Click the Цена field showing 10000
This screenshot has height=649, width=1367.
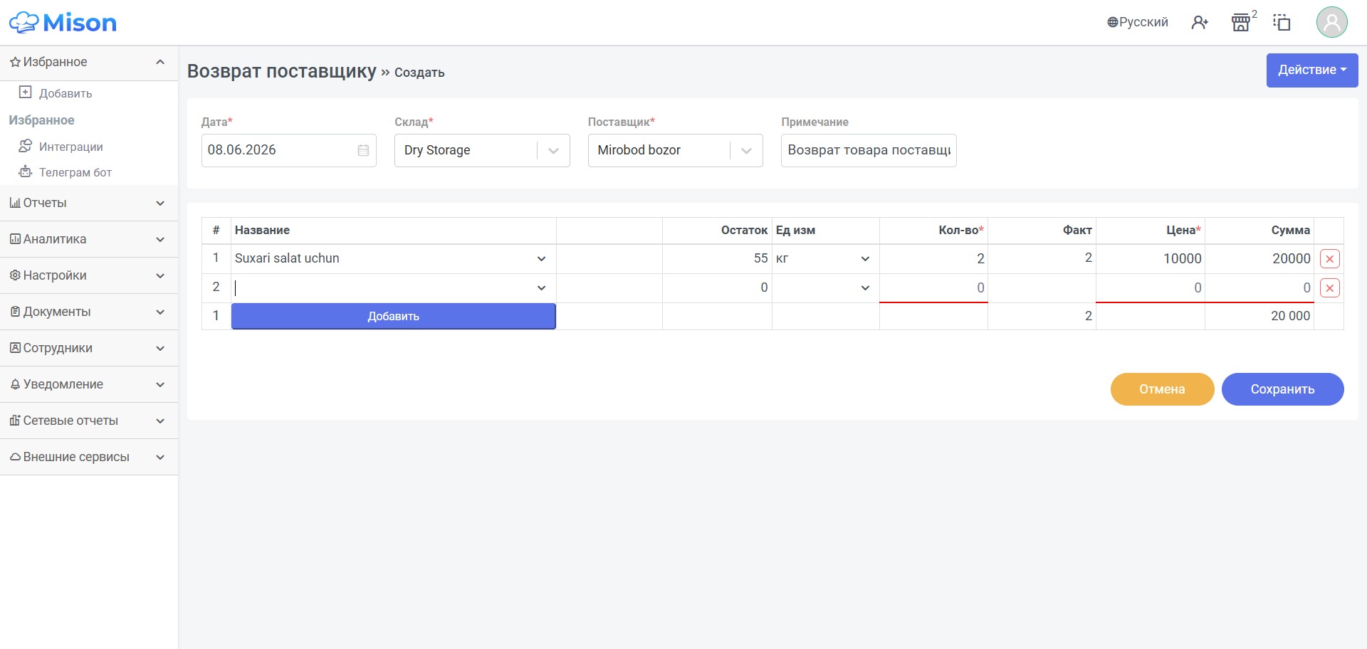(x=1151, y=259)
